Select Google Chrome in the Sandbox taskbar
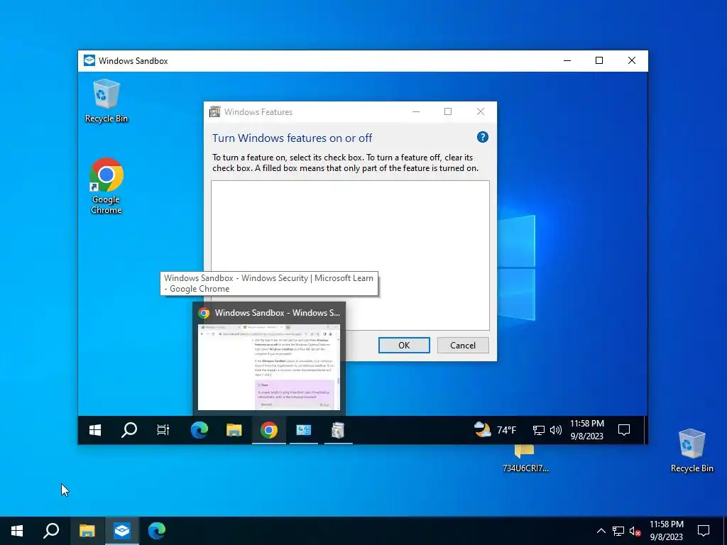The width and height of the screenshot is (727, 545). [x=269, y=430]
